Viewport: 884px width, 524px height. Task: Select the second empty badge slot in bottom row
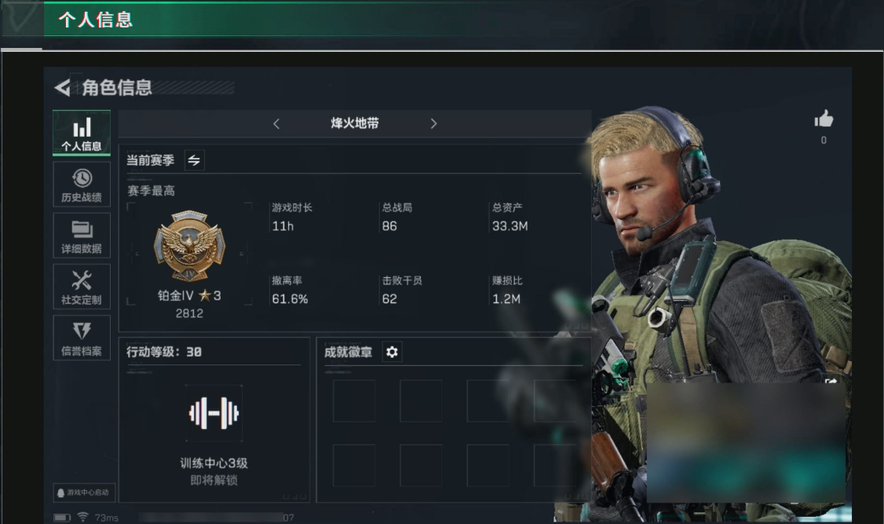pos(421,465)
